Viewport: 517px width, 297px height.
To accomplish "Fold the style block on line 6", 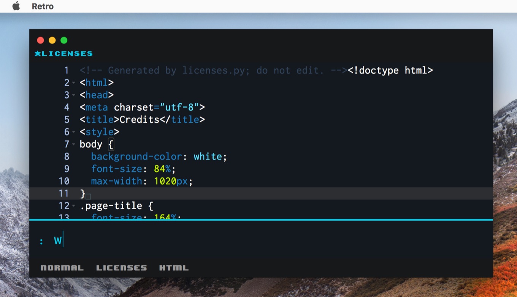I will coord(74,132).
